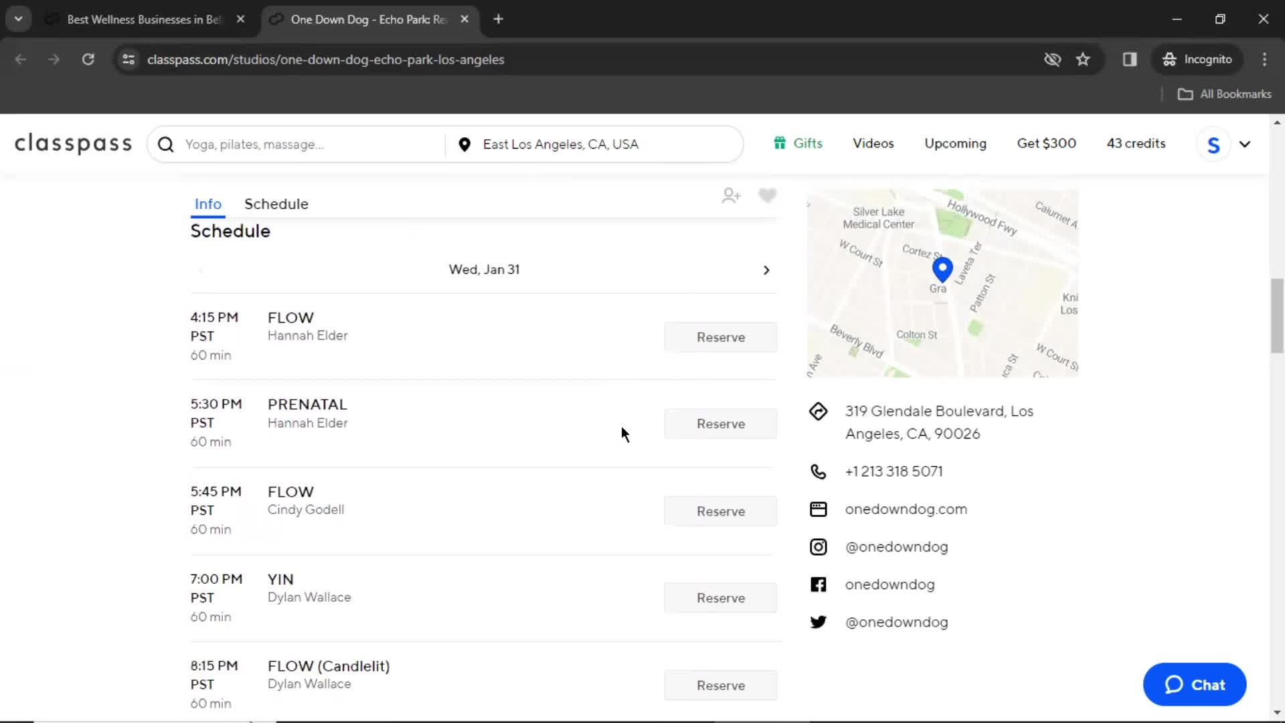Reserve the 4:15 PM FLOW class

[721, 337]
